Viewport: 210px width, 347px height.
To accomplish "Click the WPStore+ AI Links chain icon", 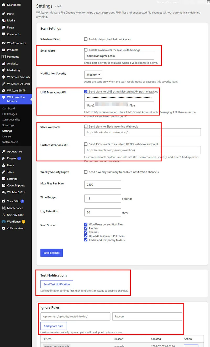I will [x=3, y=84].
